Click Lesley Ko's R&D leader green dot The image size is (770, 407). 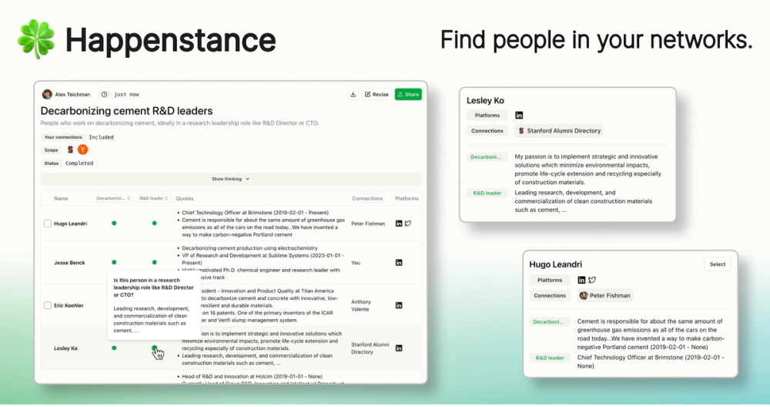154,348
